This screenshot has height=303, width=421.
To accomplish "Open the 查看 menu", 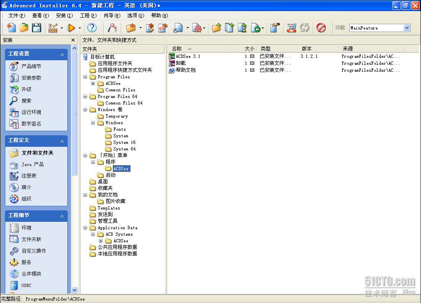I will [x=41, y=15].
